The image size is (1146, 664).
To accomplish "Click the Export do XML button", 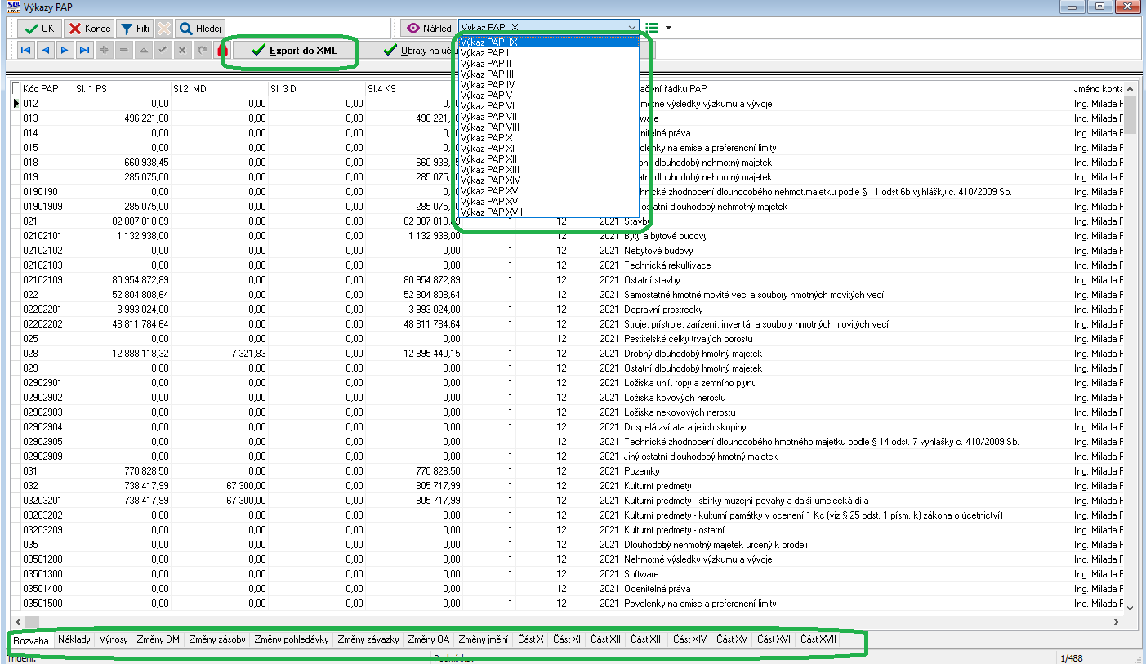I will point(295,51).
